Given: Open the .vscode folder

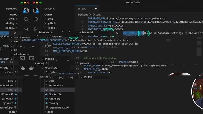Looking at the screenshot, I should tap(52, 28).
